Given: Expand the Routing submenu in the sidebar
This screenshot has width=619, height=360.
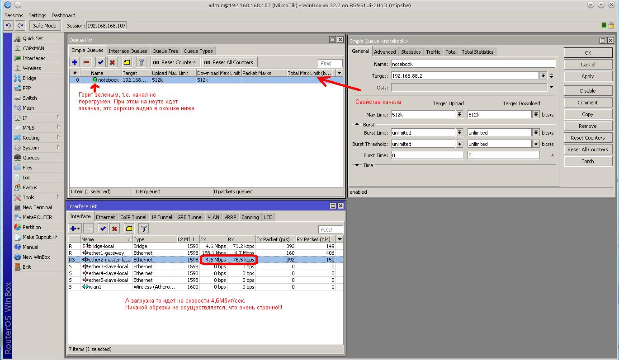Looking at the screenshot, I should [x=59, y=137].
